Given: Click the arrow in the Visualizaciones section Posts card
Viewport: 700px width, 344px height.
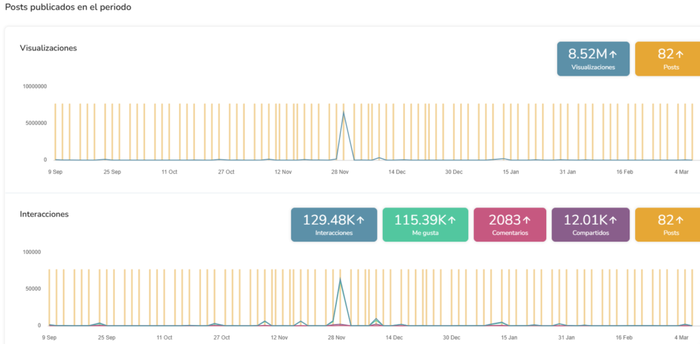Looking at the screenshot, I should point(680,55).
